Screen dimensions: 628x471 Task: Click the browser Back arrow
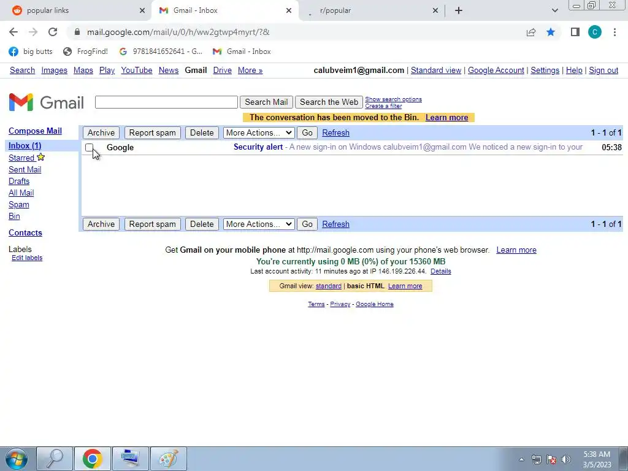13,32
